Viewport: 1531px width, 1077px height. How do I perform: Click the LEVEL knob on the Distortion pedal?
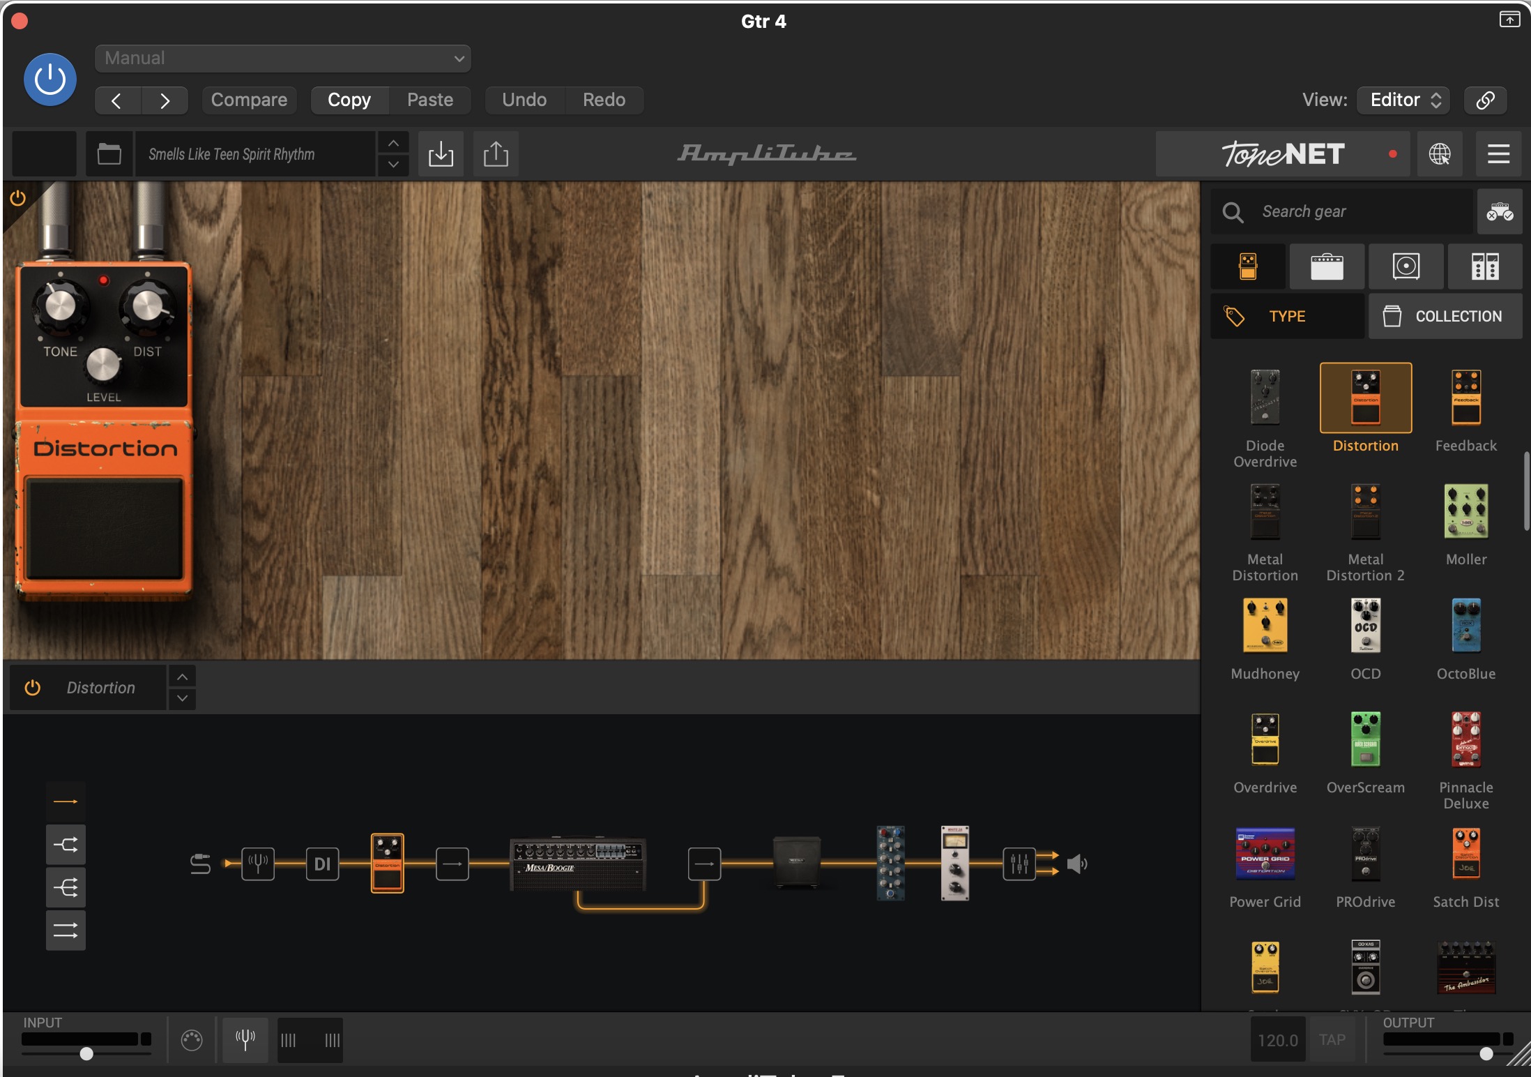(x=103, y=365)
